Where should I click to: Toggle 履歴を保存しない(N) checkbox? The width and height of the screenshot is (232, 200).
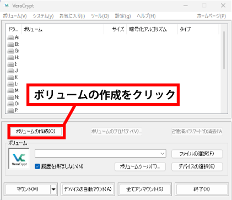click(37, 166)
